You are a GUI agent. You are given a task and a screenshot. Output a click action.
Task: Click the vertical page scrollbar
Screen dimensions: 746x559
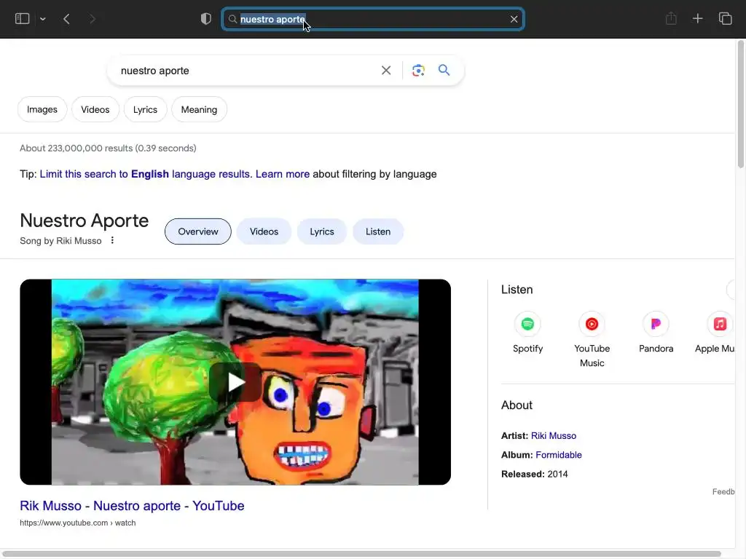tap(741, 105)
